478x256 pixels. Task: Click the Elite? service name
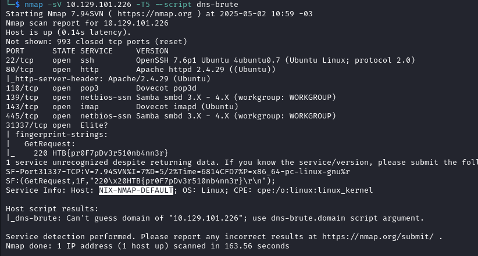94,125
